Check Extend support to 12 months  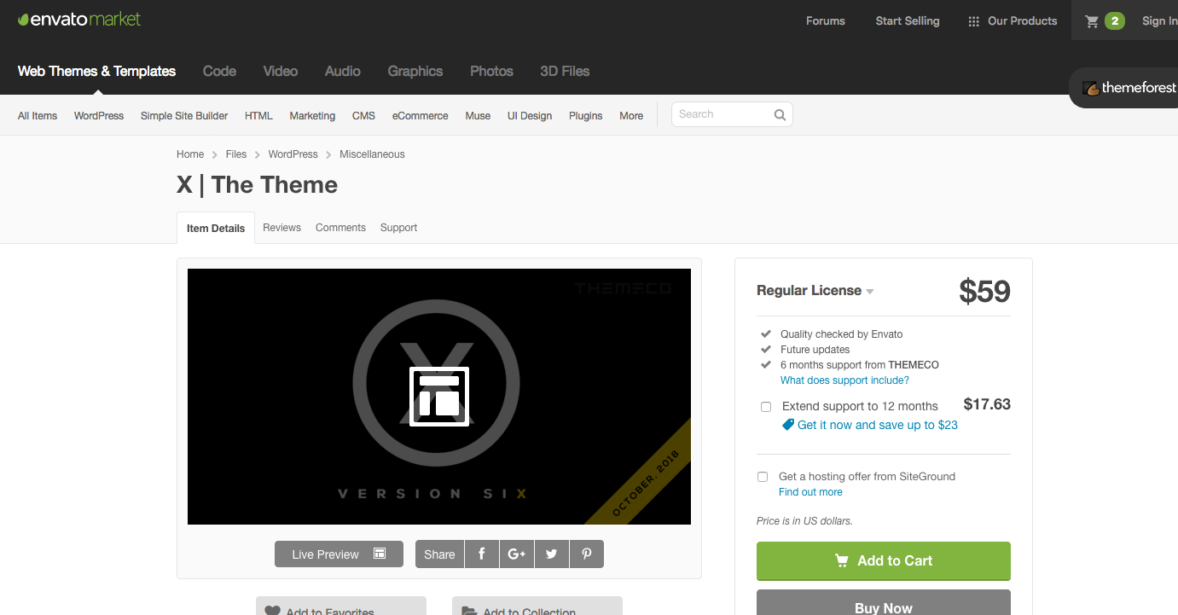point(766,407)
